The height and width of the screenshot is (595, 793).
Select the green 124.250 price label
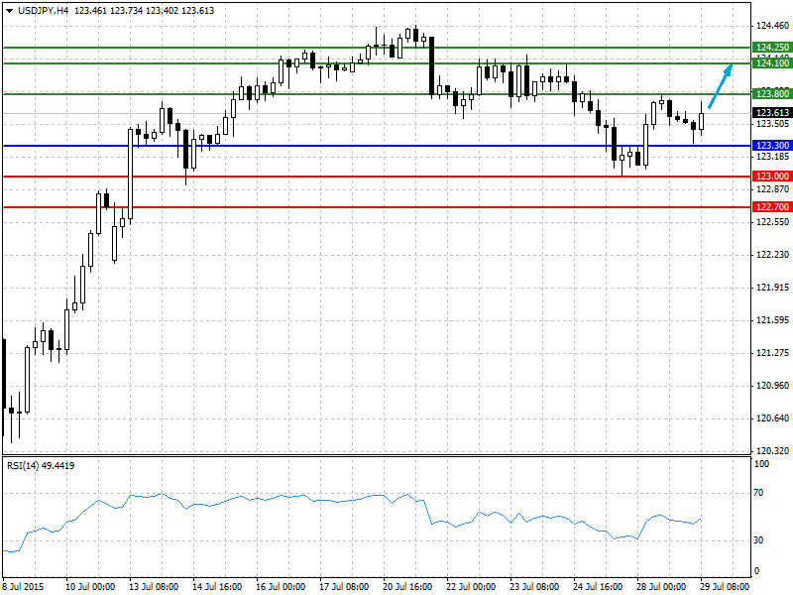click(x=772, y=48)
